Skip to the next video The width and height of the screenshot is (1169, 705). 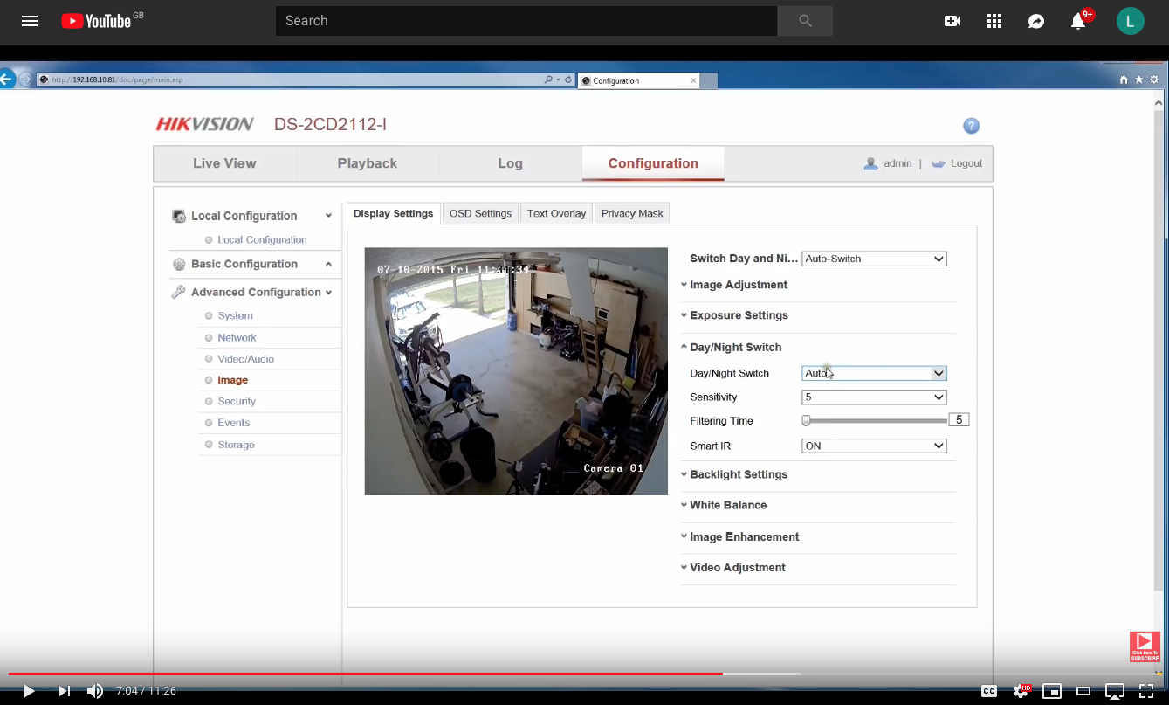tap(64, 691)
